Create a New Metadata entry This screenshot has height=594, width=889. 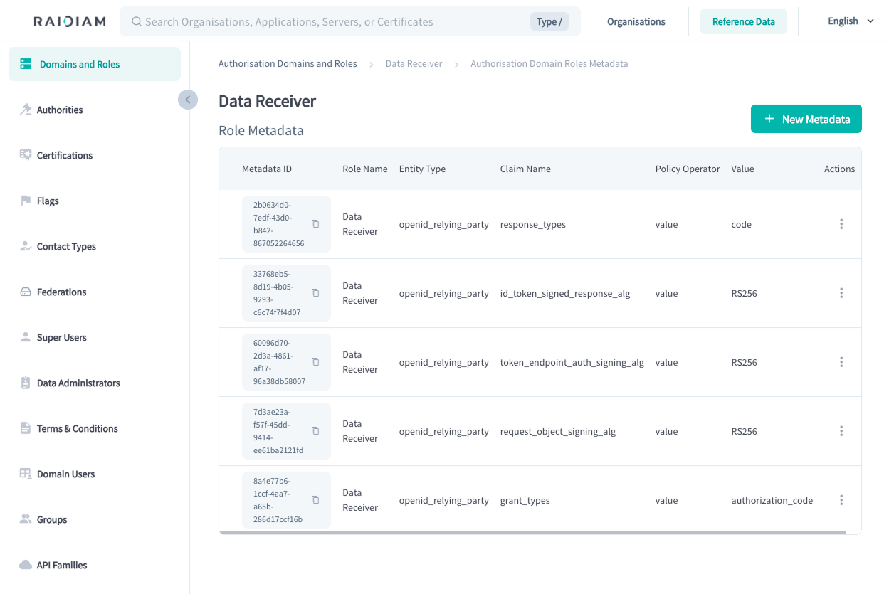pos(806,119)
